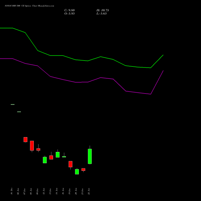The width and height of the screenshot is (201, 201).
Task: Click the close value C: 9.80
Action: pyautogui.click(x=70, y=10)
